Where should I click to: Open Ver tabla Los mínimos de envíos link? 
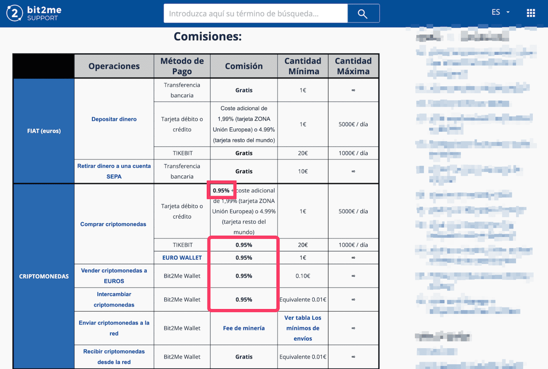(x=303, y=328)
